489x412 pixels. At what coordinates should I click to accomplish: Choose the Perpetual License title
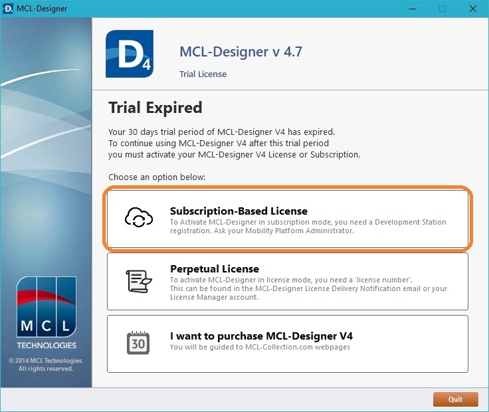(214, 269)
